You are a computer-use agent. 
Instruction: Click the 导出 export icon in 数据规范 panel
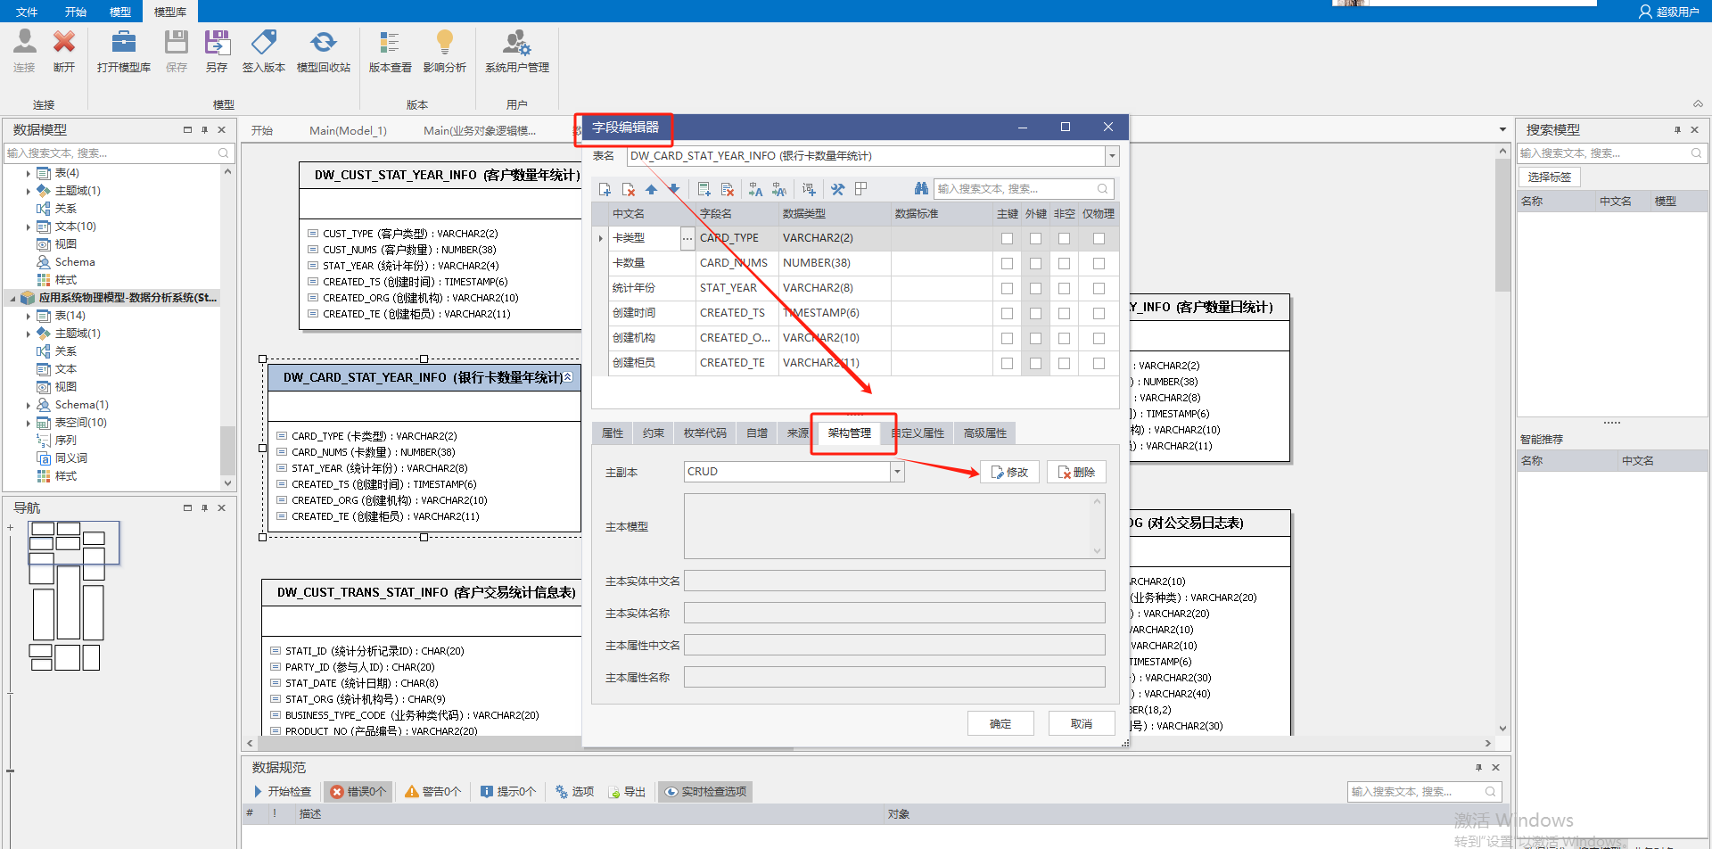click(x=614, y=792)
